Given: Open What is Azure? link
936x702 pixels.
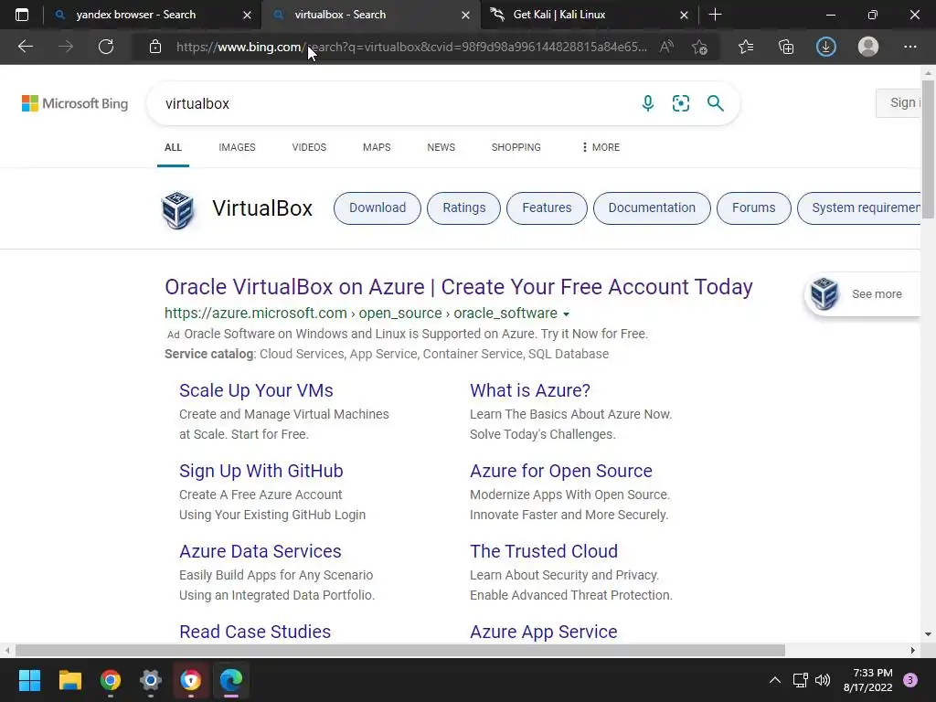Looking at the screenshot, I should click(x=530, y=390).
